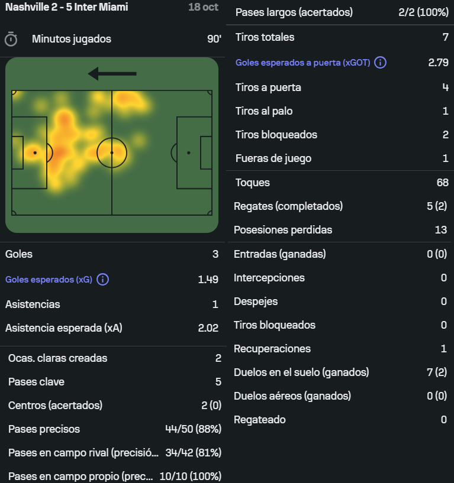Select the Nashville 2 - 5 Inter Miami title

tap(66, 8)
